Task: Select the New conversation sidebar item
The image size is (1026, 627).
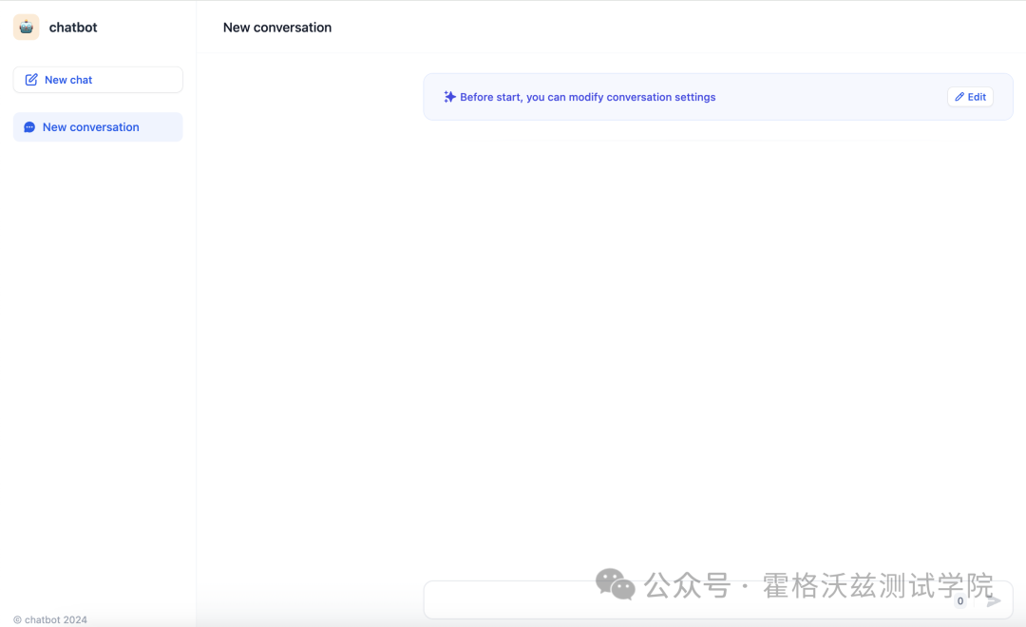Action: point(98,127)
